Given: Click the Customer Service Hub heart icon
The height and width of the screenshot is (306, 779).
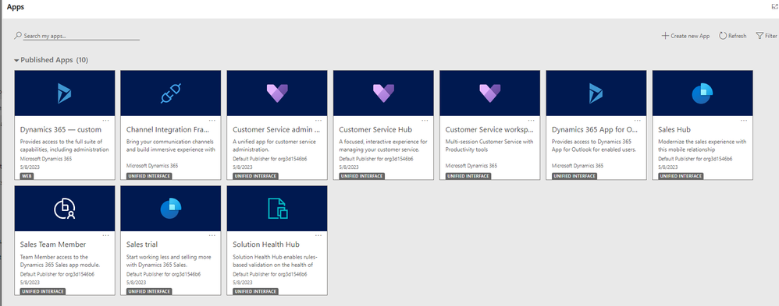Looking at the screenshot, I should point(383,93).
